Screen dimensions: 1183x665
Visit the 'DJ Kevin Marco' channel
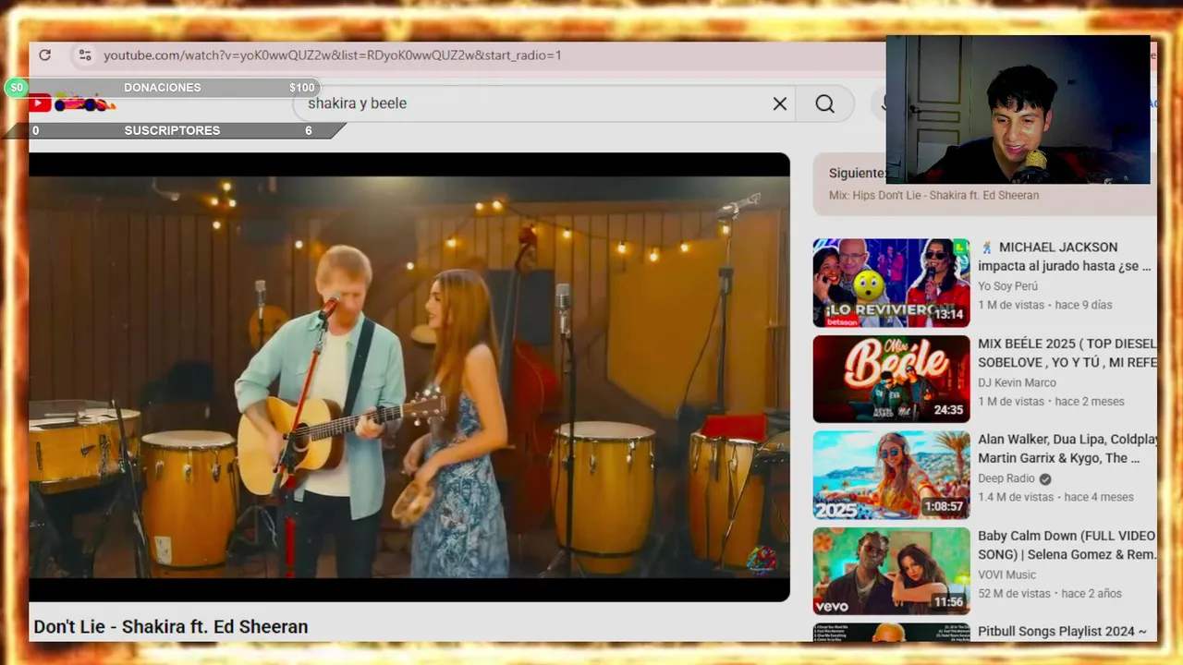1017,382
